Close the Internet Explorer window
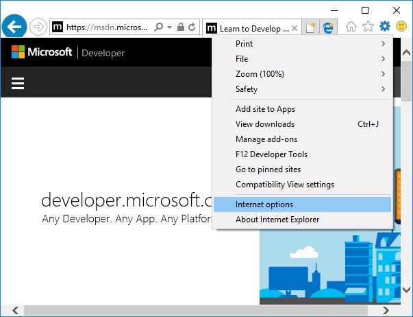This screenshot has width=413, height=317. coord(397,10)
